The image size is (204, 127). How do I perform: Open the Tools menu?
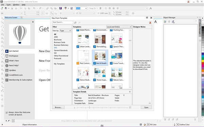point(8,5)
